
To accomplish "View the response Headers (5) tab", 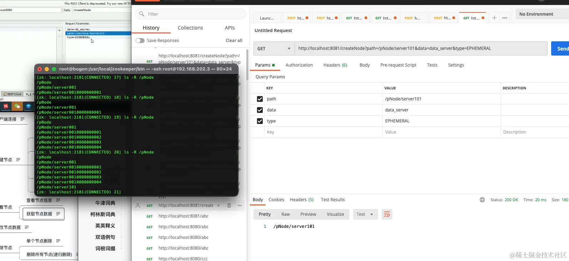I will point(302,200).
